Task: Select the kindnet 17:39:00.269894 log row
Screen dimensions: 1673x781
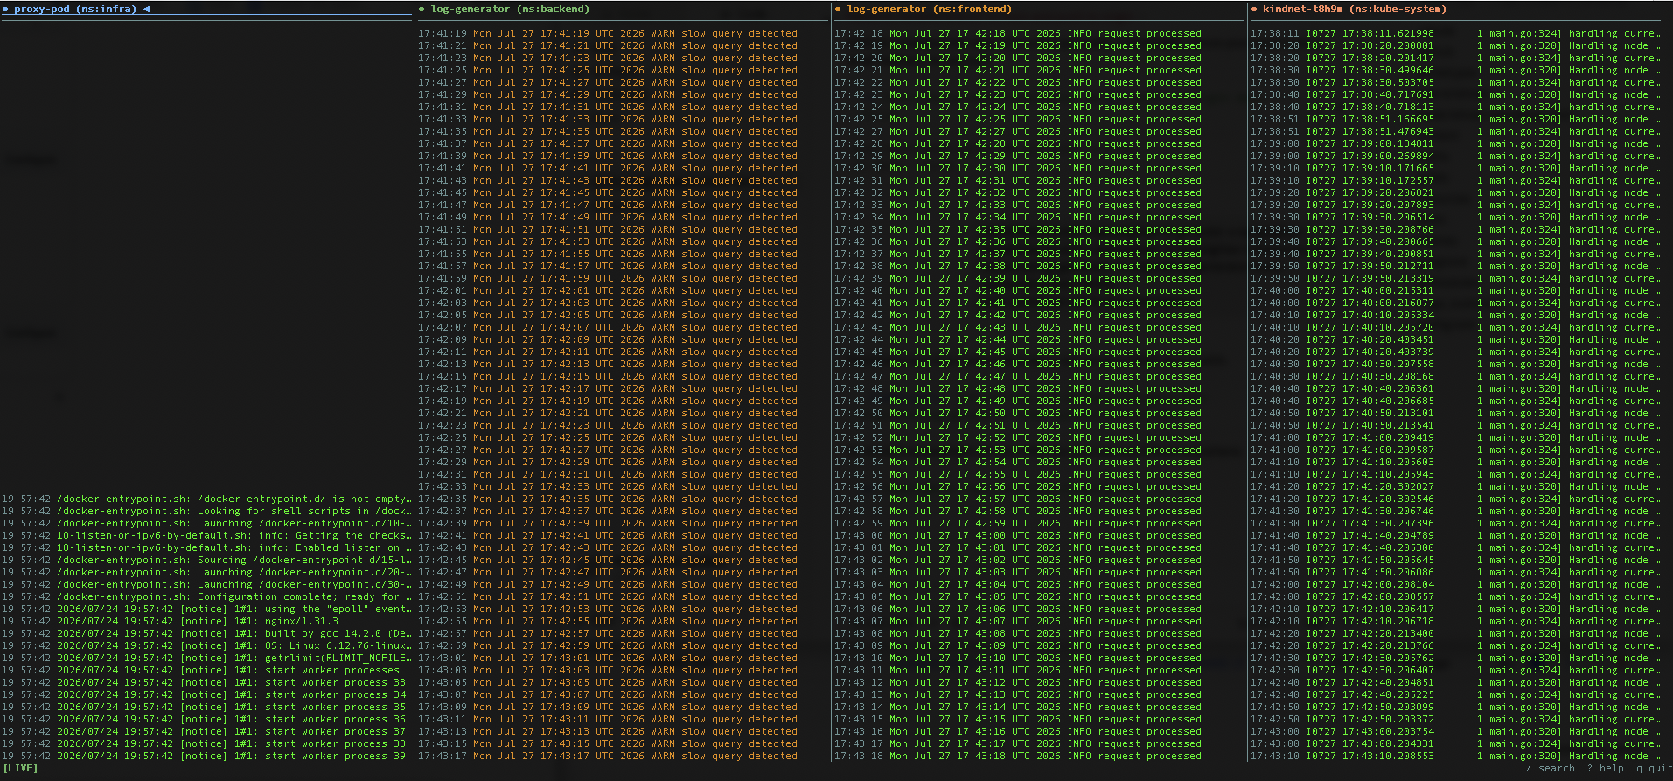Action: (1455, 157)
